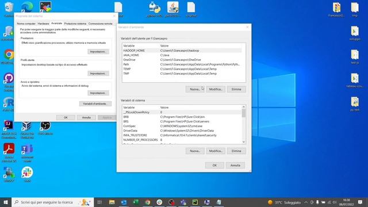The width and height of the screenshot is (368, 207).
Task: Switch to the Protezione sistema tab
Action: pos(75,24)
